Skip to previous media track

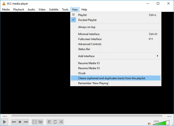point(14,122)
